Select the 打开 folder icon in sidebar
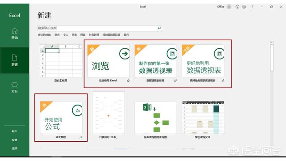 15,85
